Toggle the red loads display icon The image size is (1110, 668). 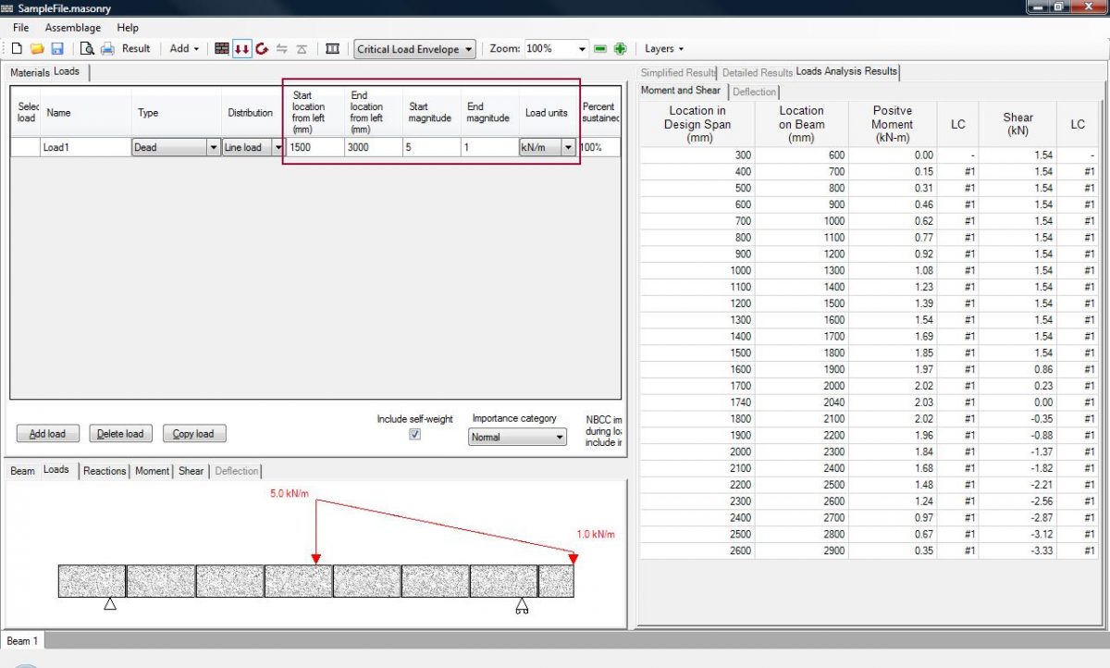(241, 48)
